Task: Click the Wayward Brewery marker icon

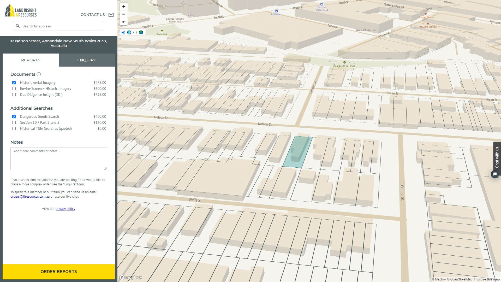Action: [428, 23]
